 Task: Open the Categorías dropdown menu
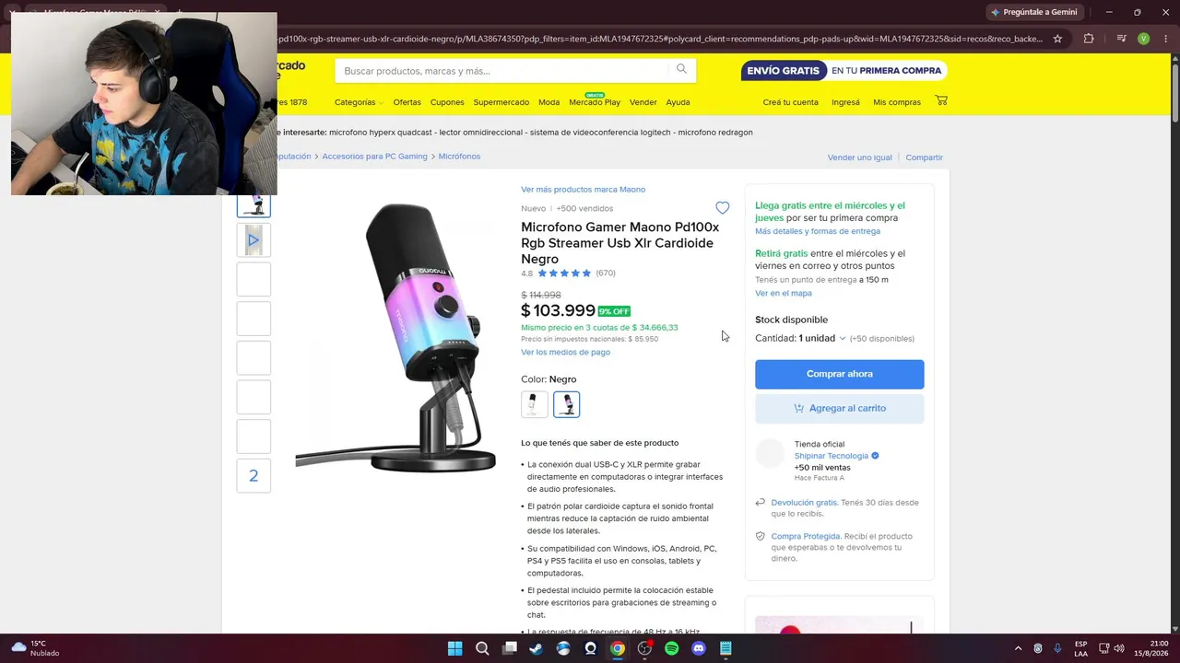coord(359,102)
